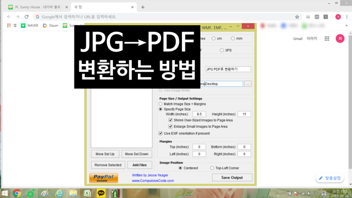
Task: Bookmark this page with star icon
Action: (297, 17)
